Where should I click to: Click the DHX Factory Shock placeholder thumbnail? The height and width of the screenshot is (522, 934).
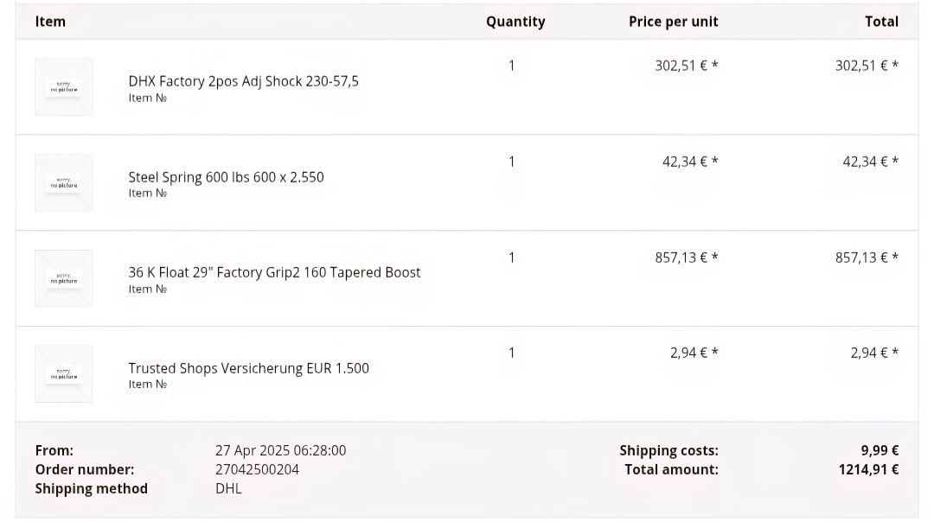(64, 87)
